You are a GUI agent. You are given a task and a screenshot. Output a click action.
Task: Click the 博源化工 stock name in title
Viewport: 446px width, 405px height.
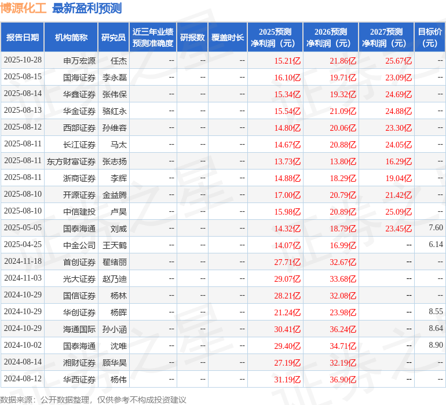tap(24, 8)
